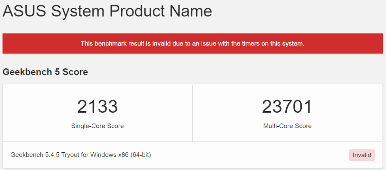Image resolution: width=386 pixels, height=170 pixels.
Task: Click the pink Invalid badge
Action: point(362,155)
